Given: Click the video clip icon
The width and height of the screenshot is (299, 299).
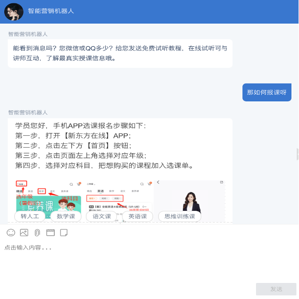Looking at the screenshot, I should coord(50,233).
